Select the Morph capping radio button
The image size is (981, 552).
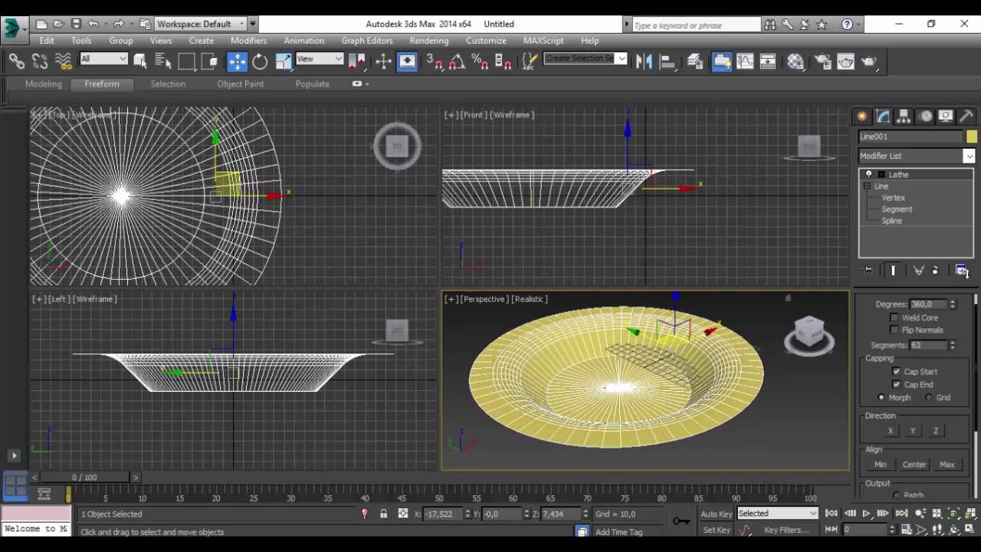tap(881, 397)
